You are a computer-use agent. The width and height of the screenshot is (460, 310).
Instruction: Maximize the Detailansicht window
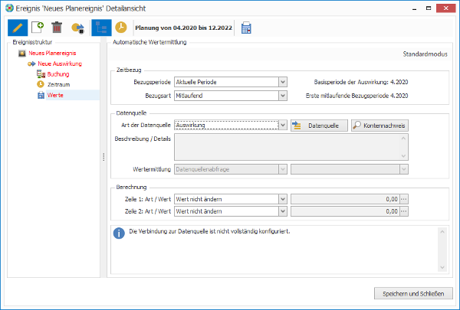[429, 8]
